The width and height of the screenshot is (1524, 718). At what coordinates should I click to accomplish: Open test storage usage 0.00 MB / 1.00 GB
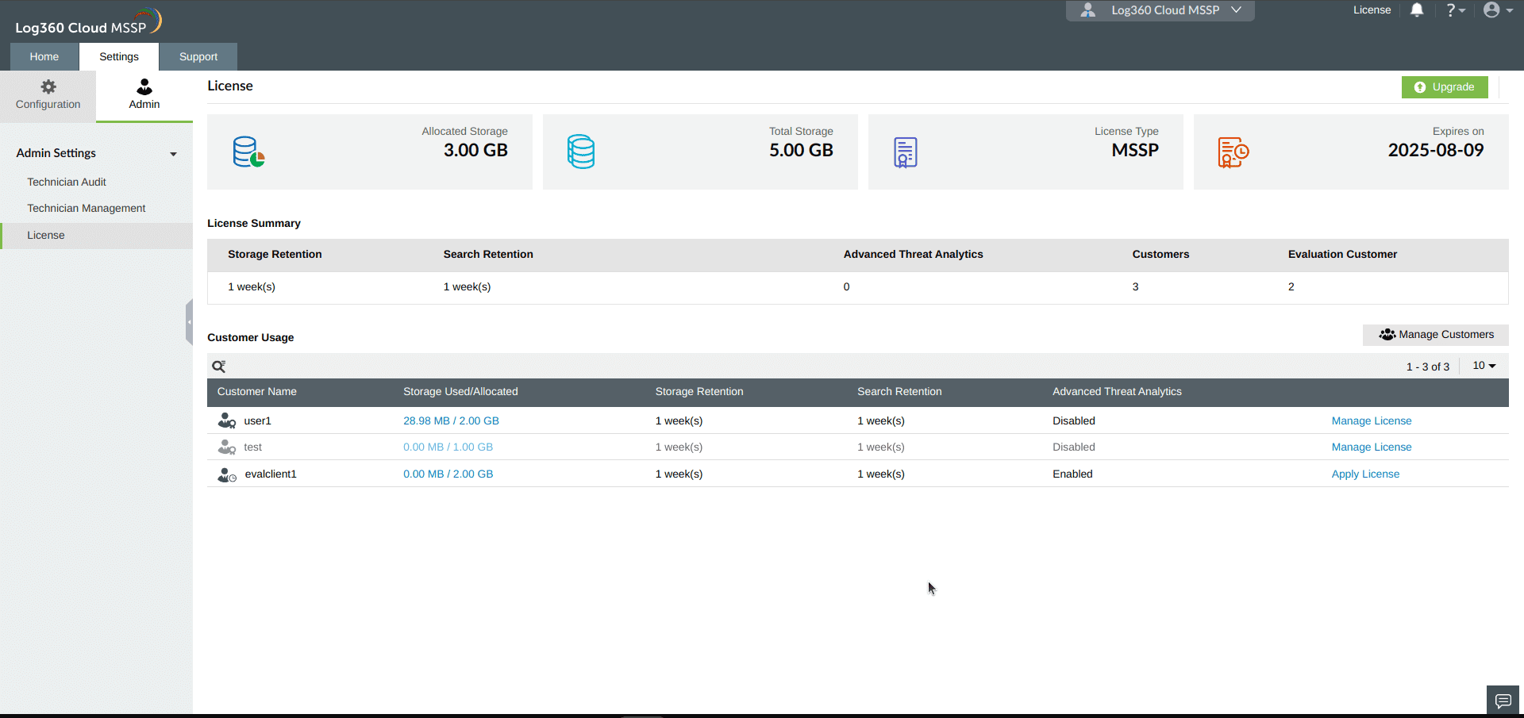pos(448,447)
